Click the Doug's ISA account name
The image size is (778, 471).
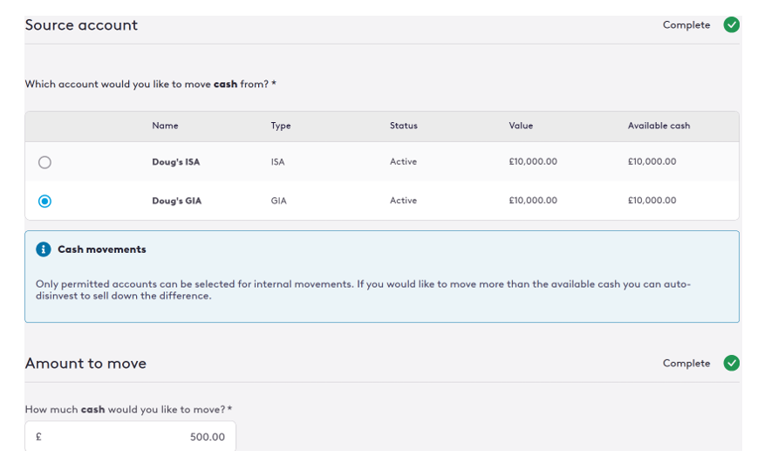[x=175, y=162]
